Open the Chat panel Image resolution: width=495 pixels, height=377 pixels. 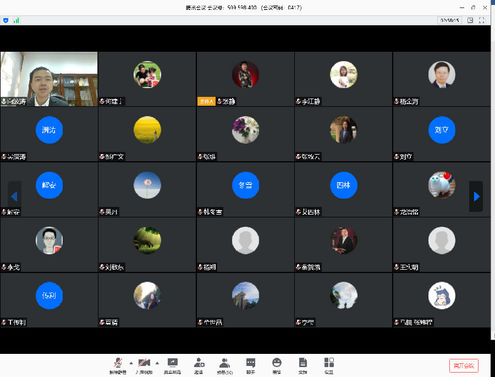251,364
